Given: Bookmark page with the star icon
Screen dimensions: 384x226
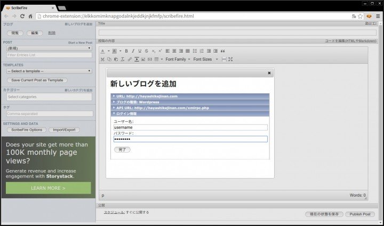Looking at the screenshot, I should click(361, 16).
